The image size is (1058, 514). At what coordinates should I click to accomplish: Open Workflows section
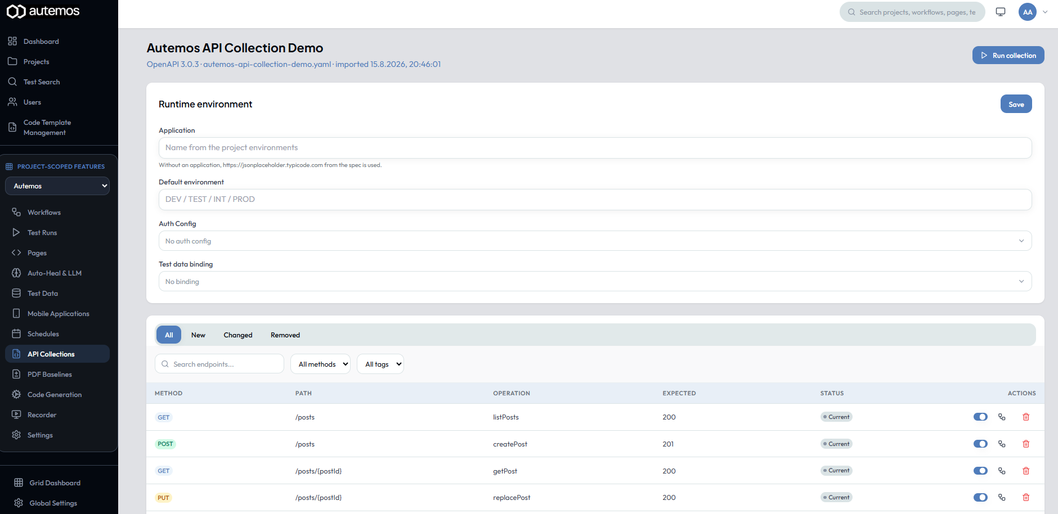point(44,213)
